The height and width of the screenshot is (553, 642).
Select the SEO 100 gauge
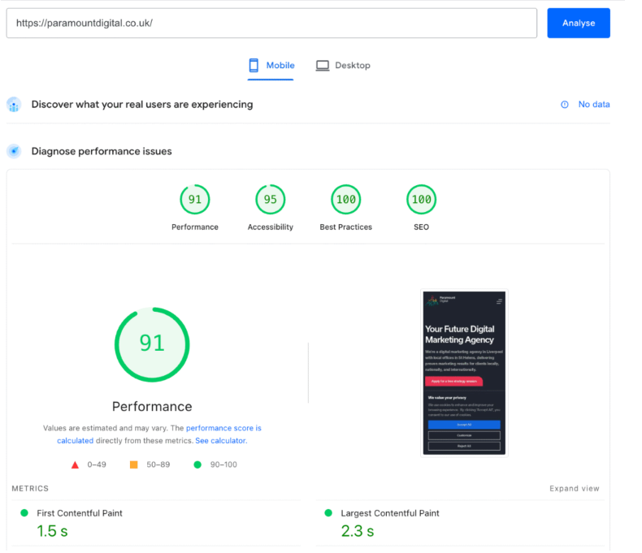pos(421,200)
